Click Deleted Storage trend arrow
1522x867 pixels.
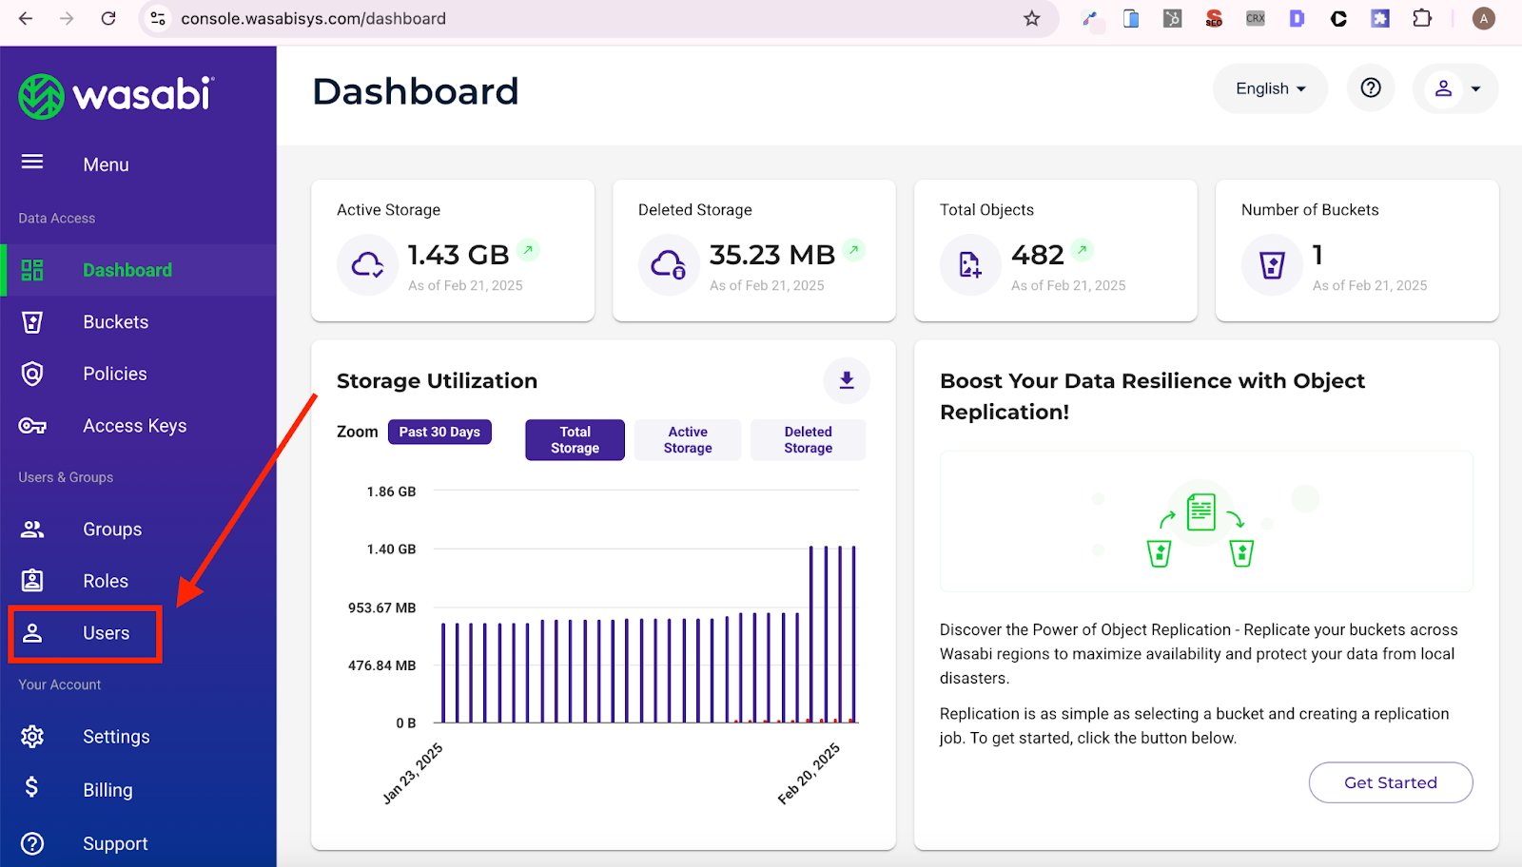coord(854,250)
